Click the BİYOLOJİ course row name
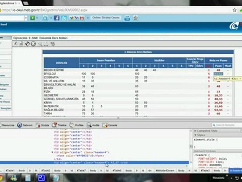Image resolution: width=242 pixels, height=182 pixels. [50, 74]
